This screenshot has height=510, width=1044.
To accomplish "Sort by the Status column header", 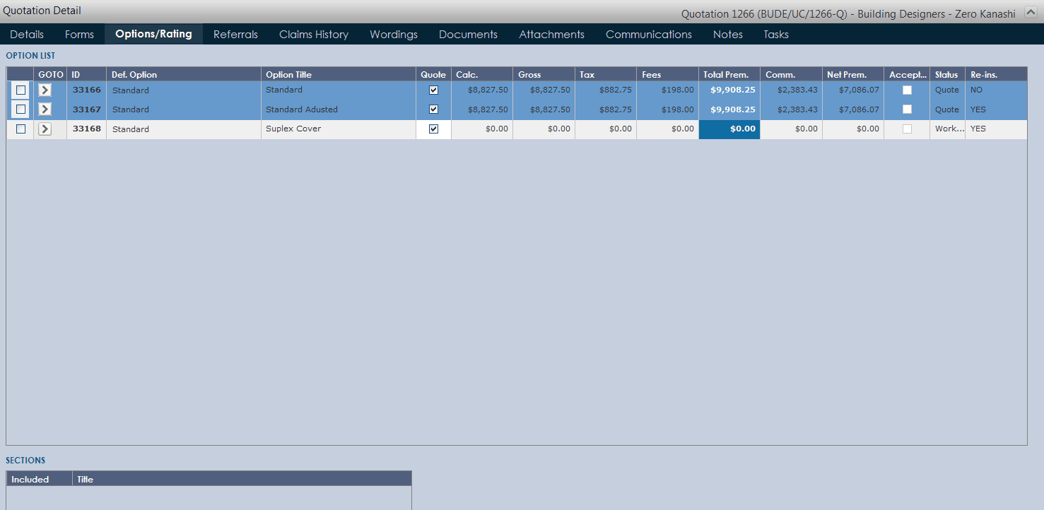I will point(947,74).
